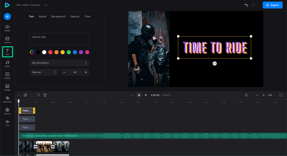Open the Images panel in sidebar
The height and width of the screenshot is (156, 287).
pyautogui.click(x=7, y=88)
